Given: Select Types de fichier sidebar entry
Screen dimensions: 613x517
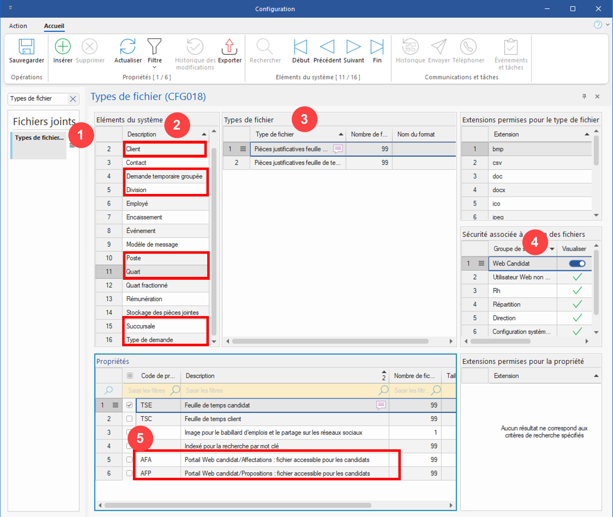Looking at the screenshot, I should [x=39, y=138].
